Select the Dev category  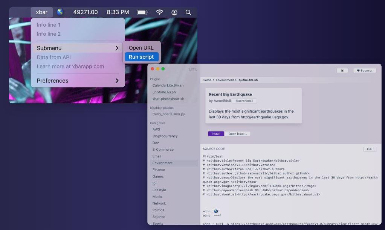(x=156, y=143)
